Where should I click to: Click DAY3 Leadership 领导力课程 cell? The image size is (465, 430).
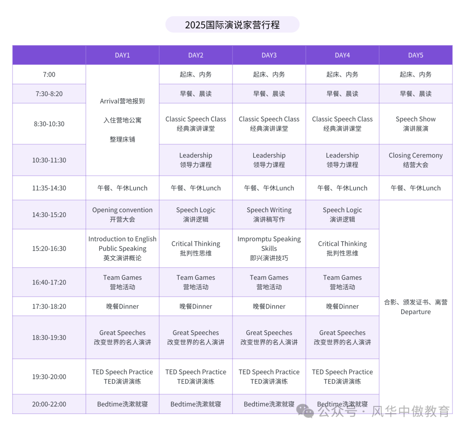pos(269,160)
